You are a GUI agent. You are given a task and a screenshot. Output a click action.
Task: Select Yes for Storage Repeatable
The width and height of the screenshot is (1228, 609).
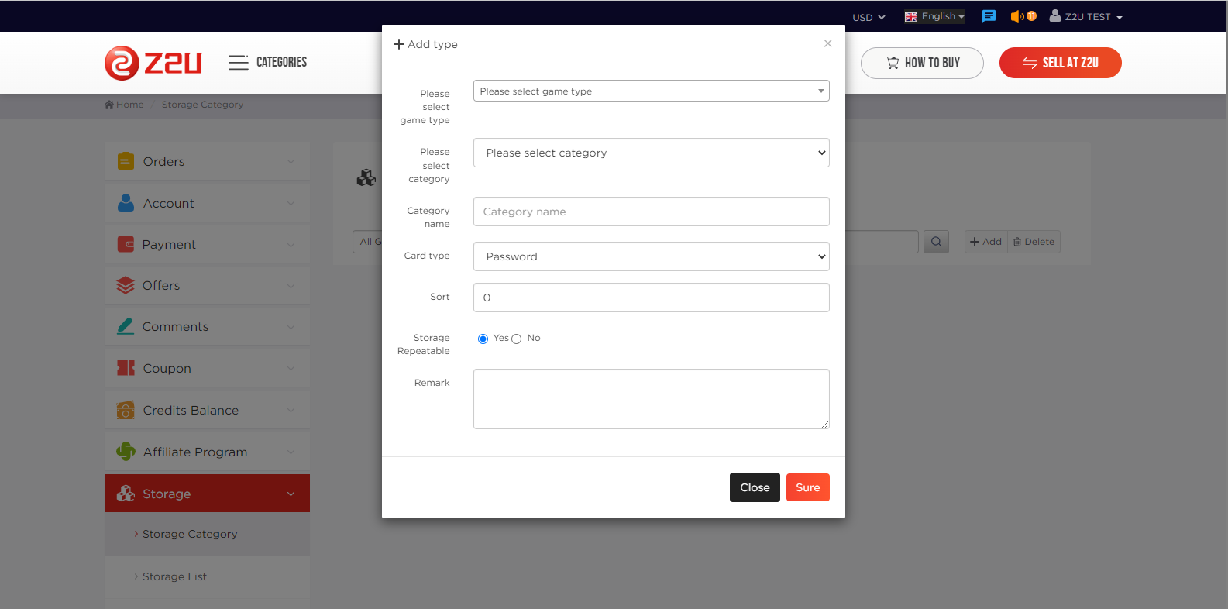(483, 339)
